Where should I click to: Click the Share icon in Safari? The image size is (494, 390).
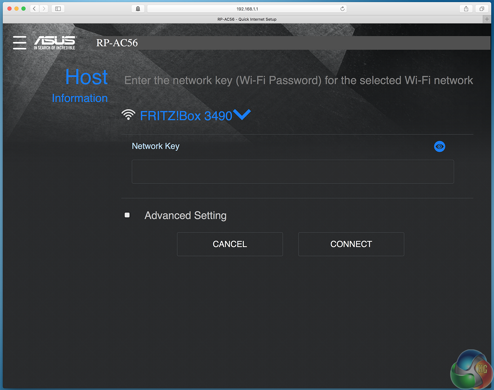[x=466, y=9]
